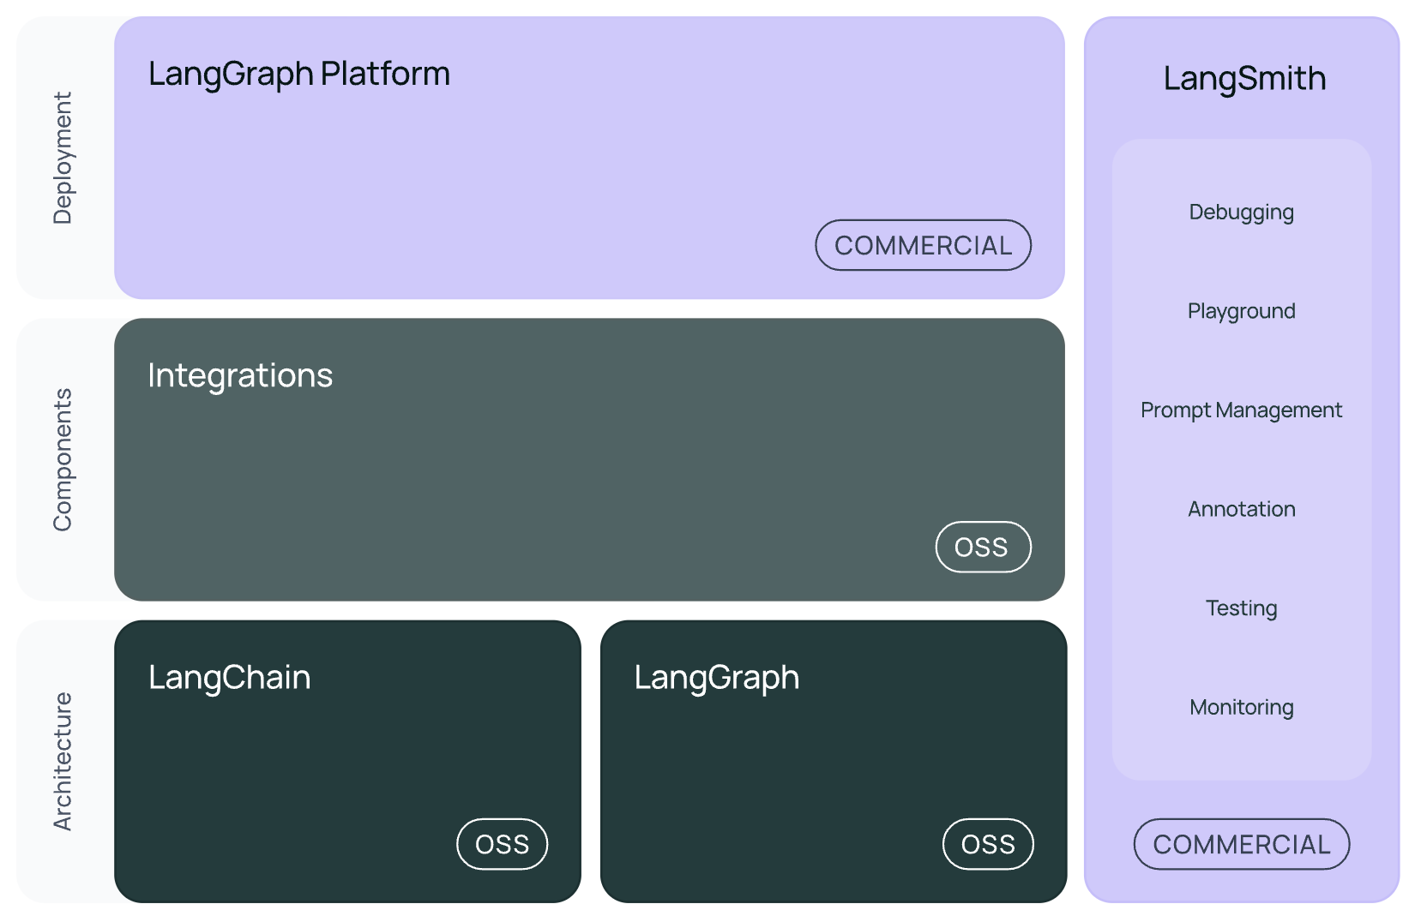
Task: Click the Integrations heading
Action: 240,376
